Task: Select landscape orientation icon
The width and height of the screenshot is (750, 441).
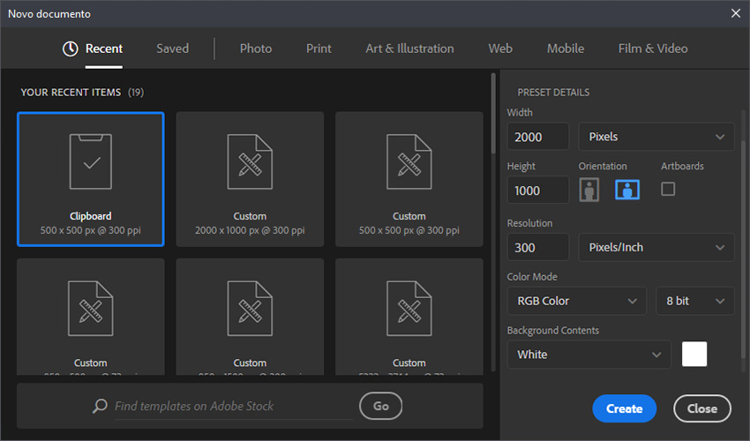Action: [x=627, y=190]
